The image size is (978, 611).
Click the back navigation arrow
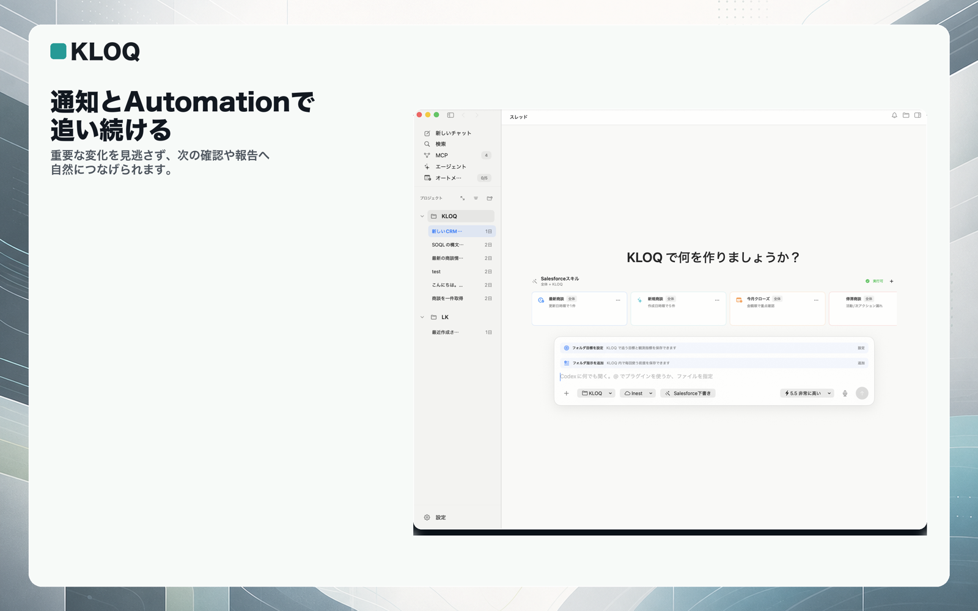464,115
